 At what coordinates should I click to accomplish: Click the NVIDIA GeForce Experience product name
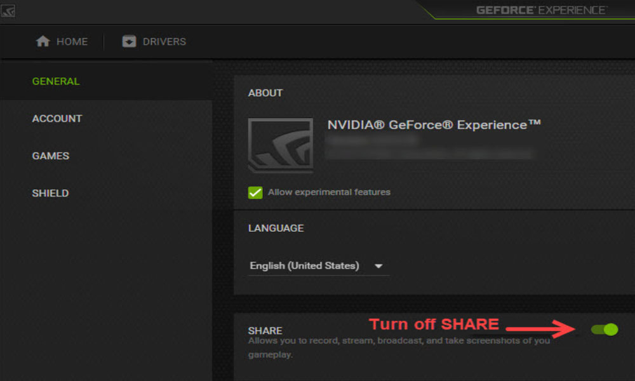coord(434,124)
